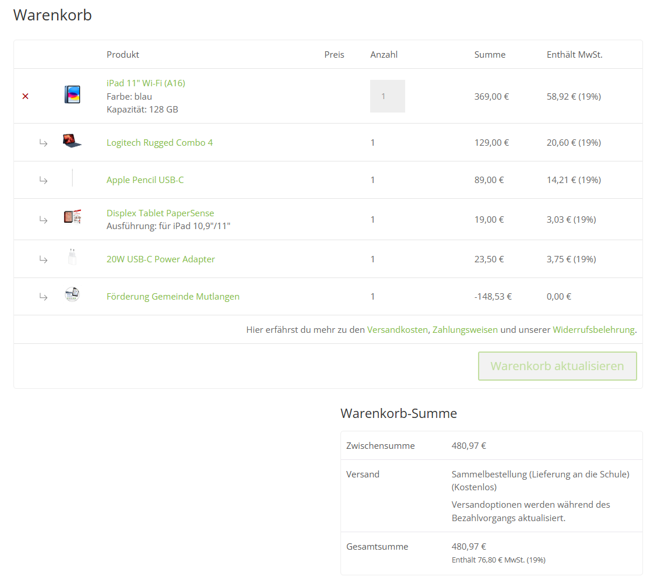Select the Apple Pencil quantity value 1
The width and height of the screenshot is (657, 587).
pyautogui.click(x=373, y=180)
